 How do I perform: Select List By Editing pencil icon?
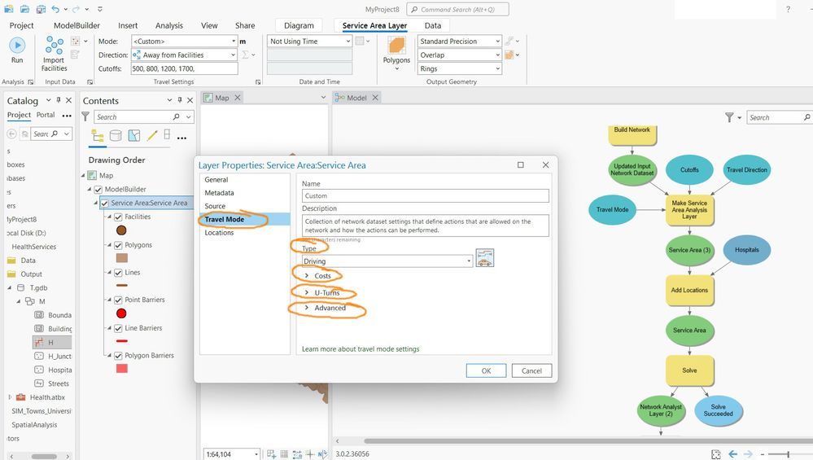[x=152, y=136]
